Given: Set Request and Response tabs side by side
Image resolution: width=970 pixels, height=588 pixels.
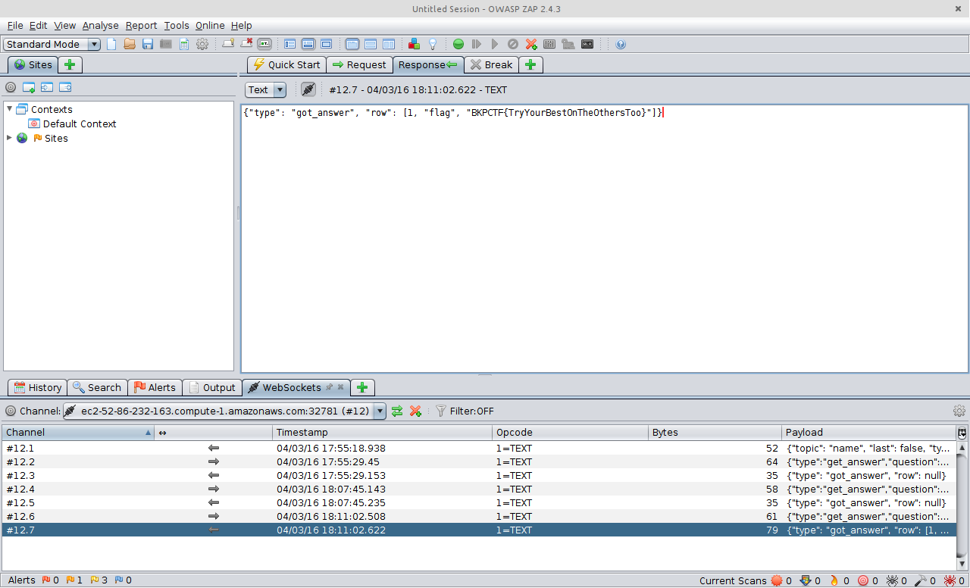Looking at the screenshot, I should point(352,44).
